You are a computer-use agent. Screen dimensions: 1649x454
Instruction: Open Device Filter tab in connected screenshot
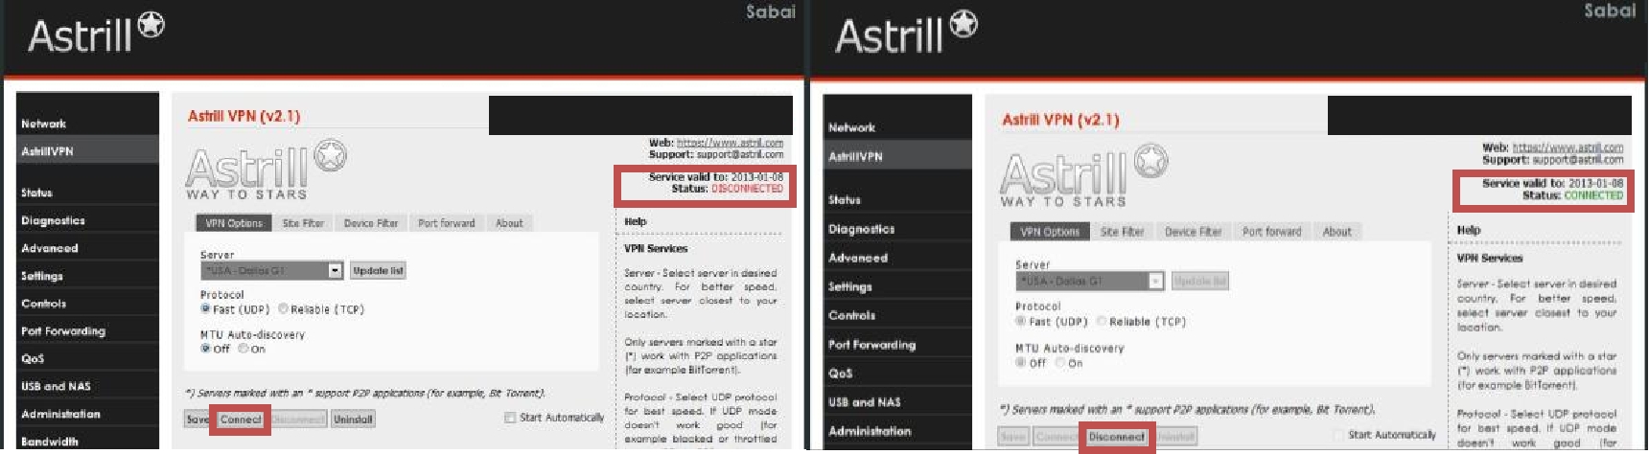pyautogui.click(x=1193, y=232)
